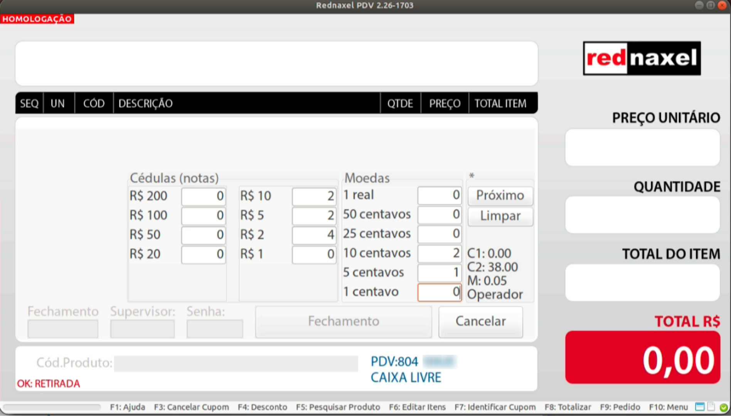This screenshot has width=731, height=416.
Task: Click the SEQ column header
Action: [29, 104]
